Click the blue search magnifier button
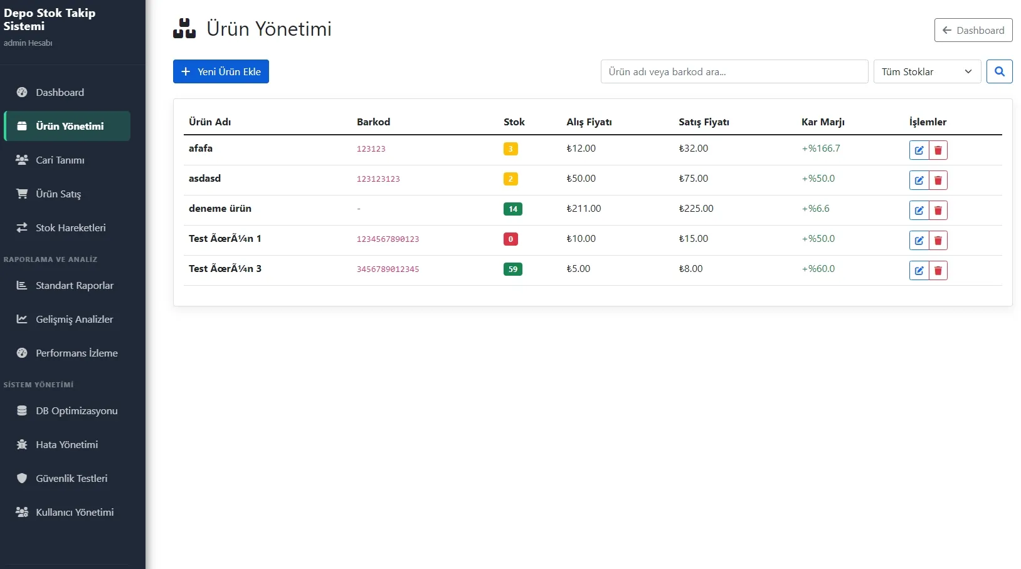Screen dimensions: 1021x569 (999, 71)
